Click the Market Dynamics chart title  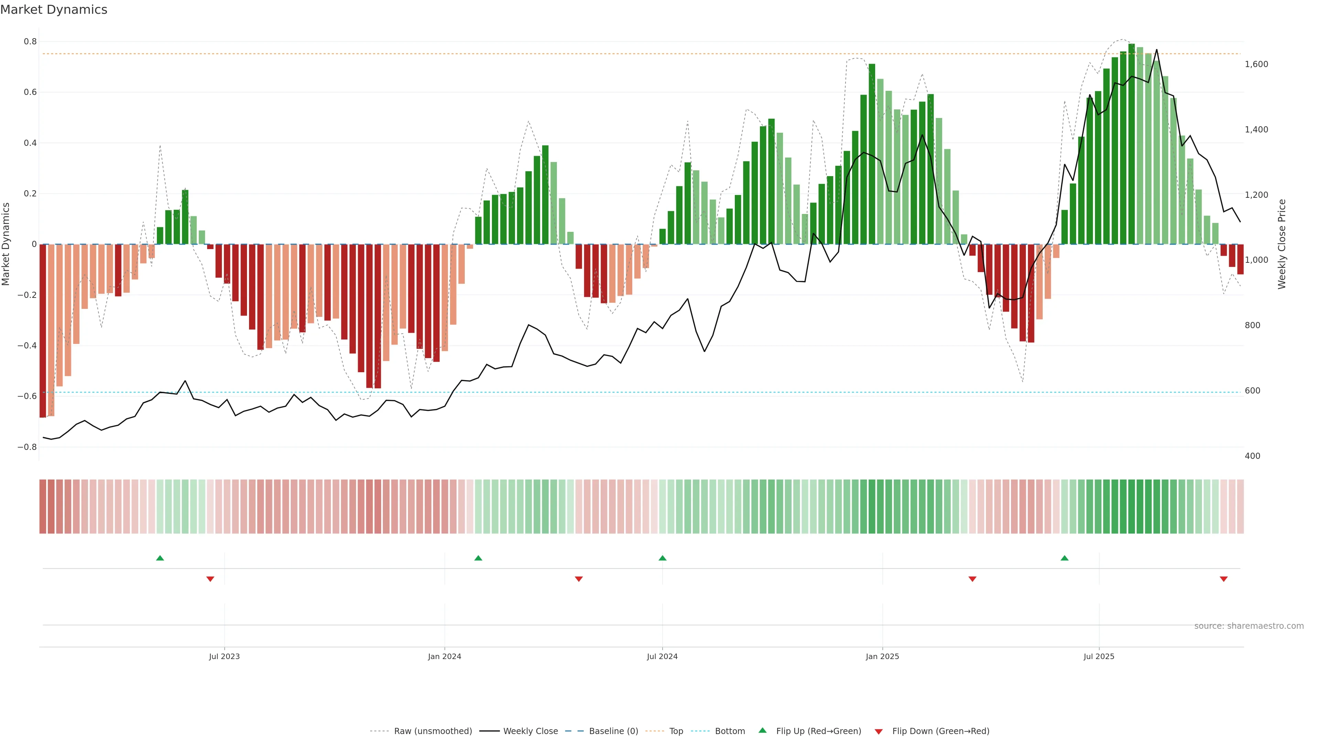(54, 10)
